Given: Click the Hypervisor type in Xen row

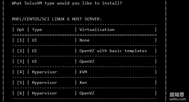Looking at the screenshot, I should pyautogui.click(x=44, y=83).
